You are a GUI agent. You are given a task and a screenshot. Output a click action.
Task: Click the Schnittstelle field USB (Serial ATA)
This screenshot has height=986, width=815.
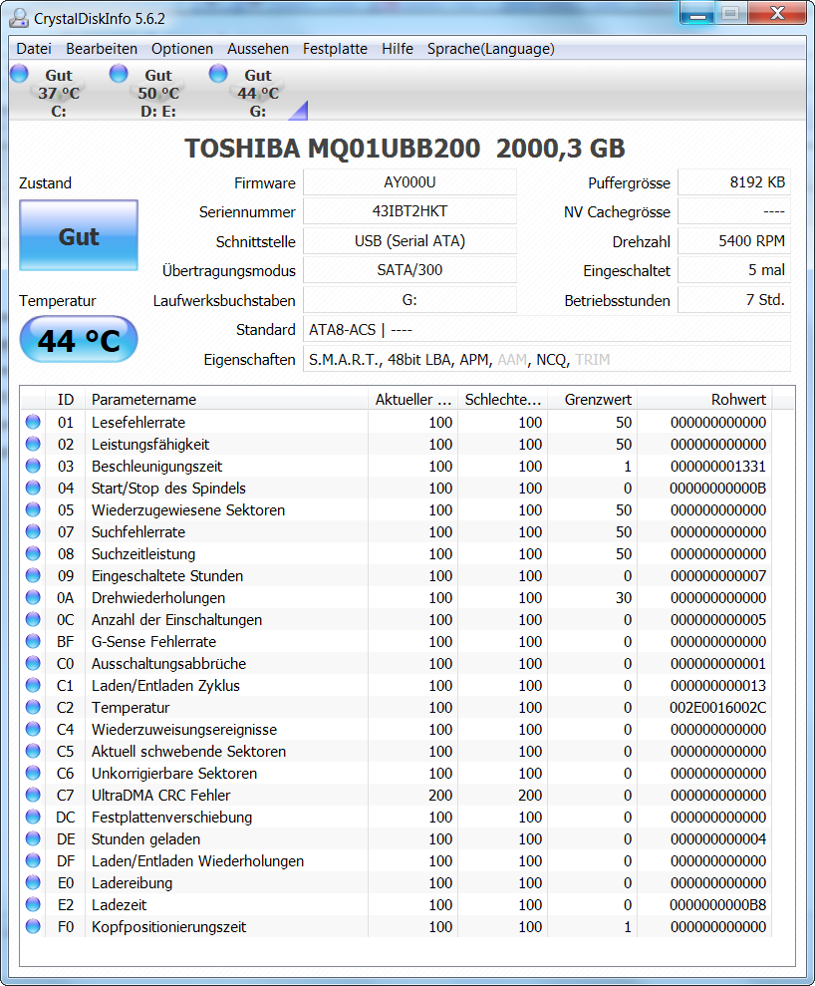tap(409, 241)
